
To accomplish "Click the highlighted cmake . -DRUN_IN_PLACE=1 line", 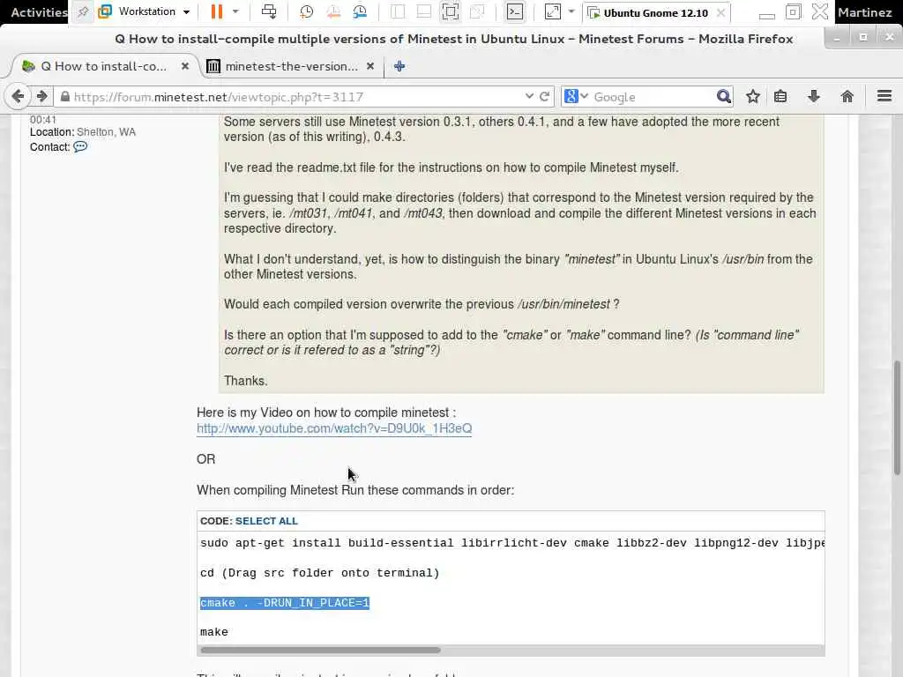I will (285, 603).
